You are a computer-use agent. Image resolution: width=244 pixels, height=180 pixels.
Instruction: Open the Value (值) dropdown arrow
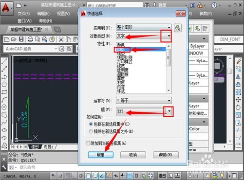pos(169,111)
